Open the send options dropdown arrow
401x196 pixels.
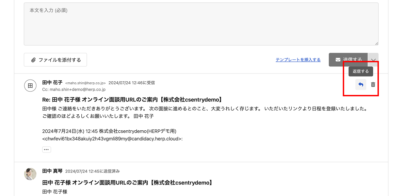coord(373,60)
